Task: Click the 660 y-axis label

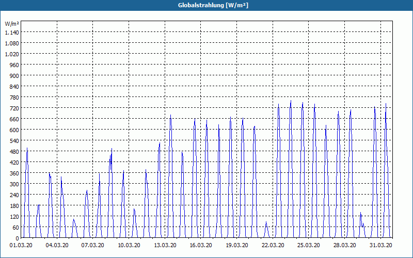Action: tap(14, 119)
